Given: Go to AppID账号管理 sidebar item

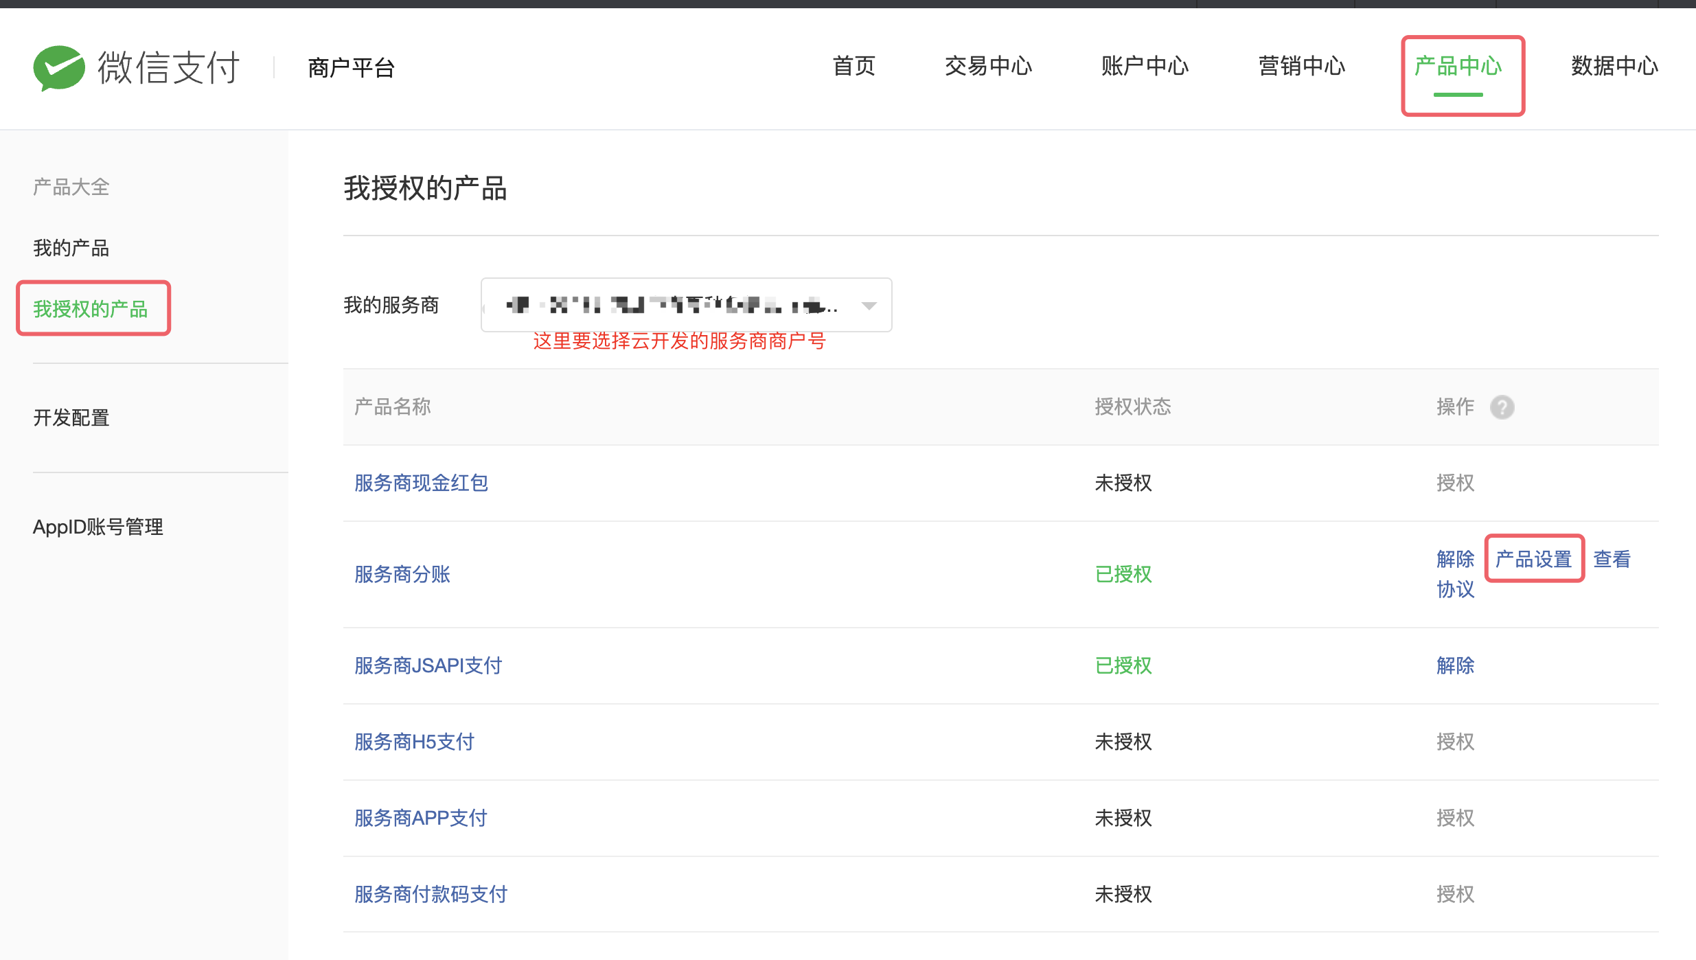Looking at the screenshot, I should coord(98,527).
